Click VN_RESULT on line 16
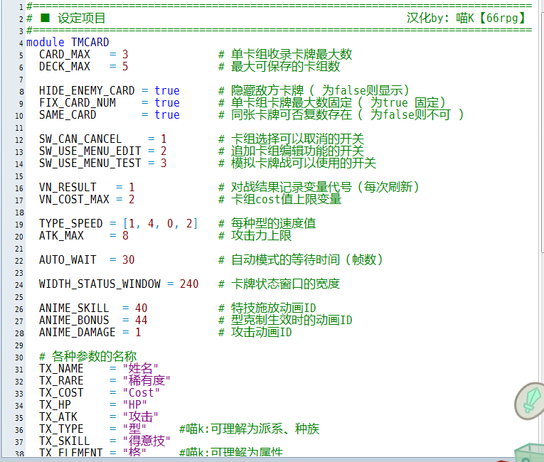The width and height of the screenshot is (544, 462). (68, 188)
